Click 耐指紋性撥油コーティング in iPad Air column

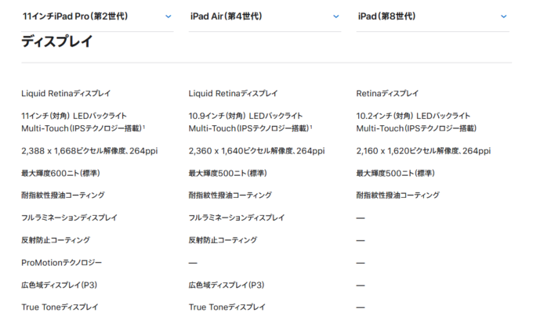[230, 195]
